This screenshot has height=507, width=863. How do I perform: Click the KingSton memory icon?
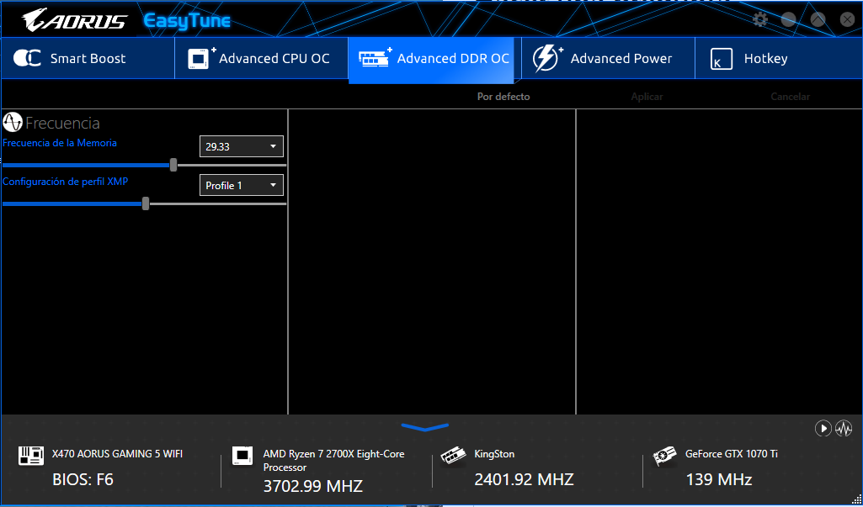click(x=454, y=457)
